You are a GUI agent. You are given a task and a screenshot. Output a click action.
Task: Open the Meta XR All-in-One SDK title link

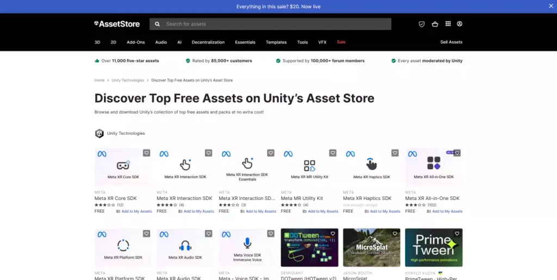(432, 198)
